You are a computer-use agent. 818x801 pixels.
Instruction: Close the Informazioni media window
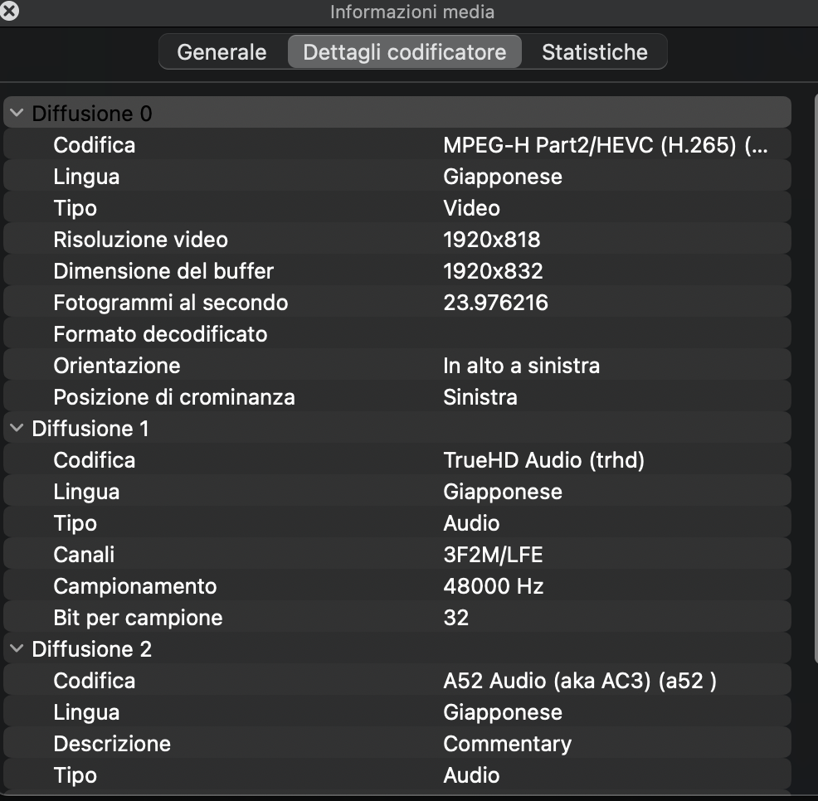(x=10, y=11)
